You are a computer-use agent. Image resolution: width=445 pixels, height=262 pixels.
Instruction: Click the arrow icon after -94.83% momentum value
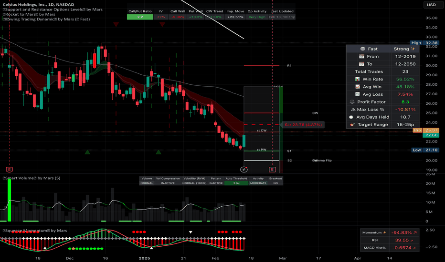pos(415,232)
